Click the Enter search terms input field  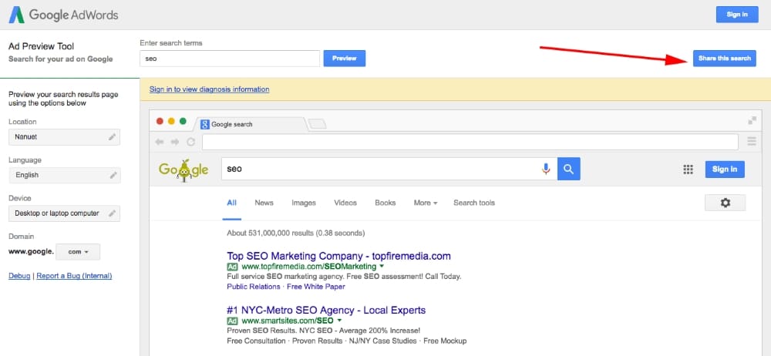[x=229, y=59]
